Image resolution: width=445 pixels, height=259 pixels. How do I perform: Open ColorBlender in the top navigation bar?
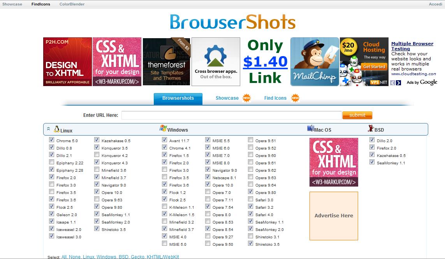point(72,4)
